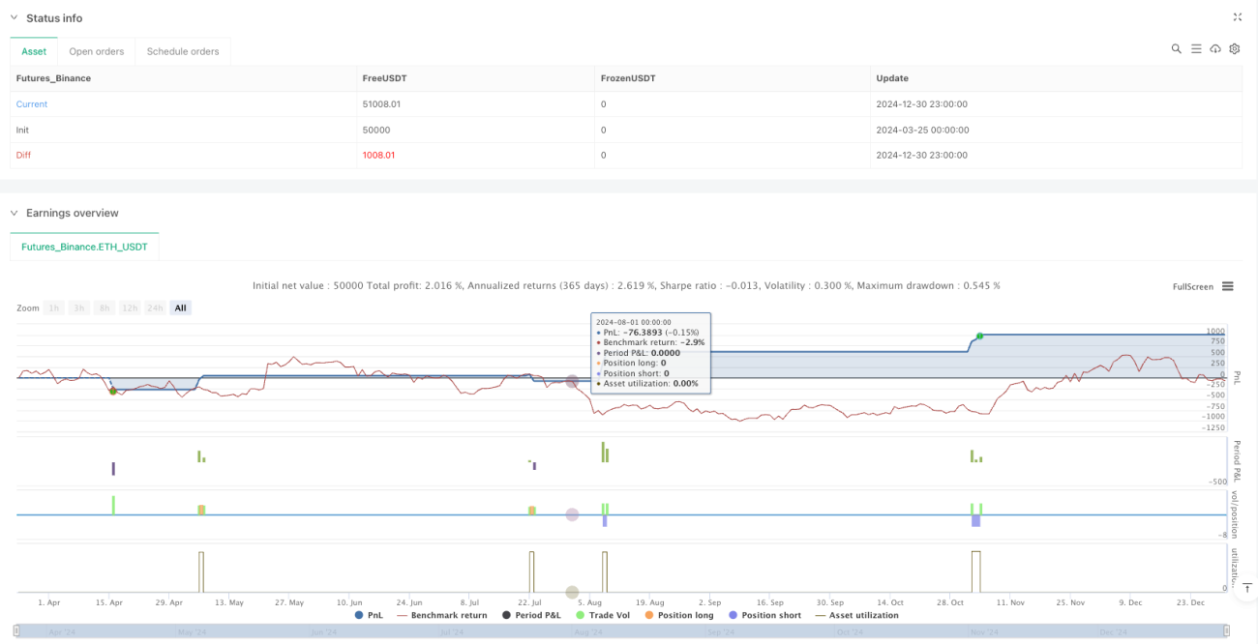Select the Futures_Binance.ETH_USDT tab

pos(84,247)
